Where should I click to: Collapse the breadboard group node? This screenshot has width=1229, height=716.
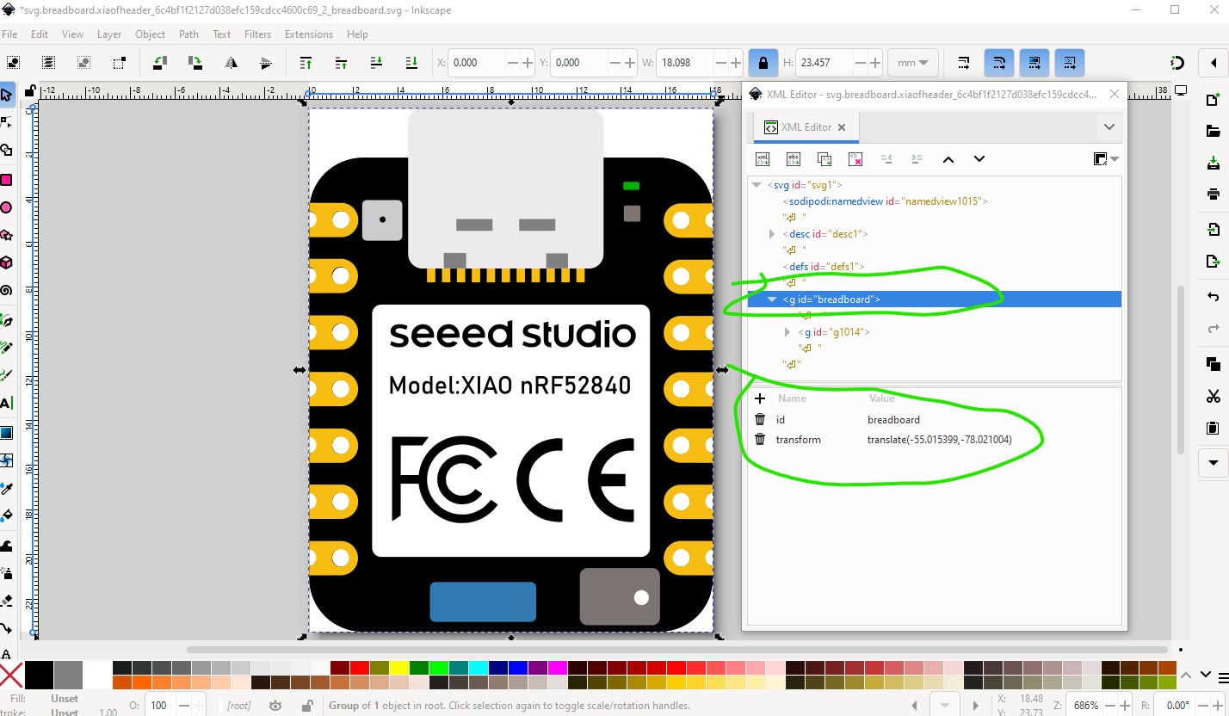coord(772,299)
